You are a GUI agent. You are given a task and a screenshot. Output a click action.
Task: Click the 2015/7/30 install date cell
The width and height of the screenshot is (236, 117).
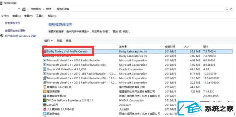[x=171, y=114]
